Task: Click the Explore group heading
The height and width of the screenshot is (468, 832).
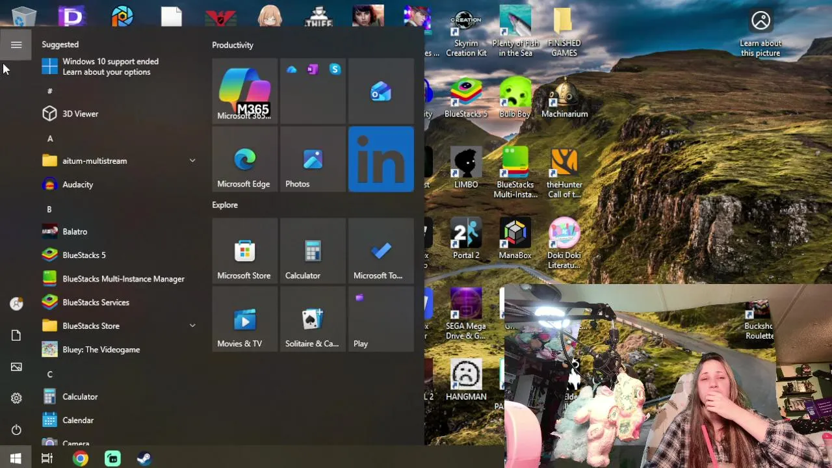Action: [x=225, y=205]
